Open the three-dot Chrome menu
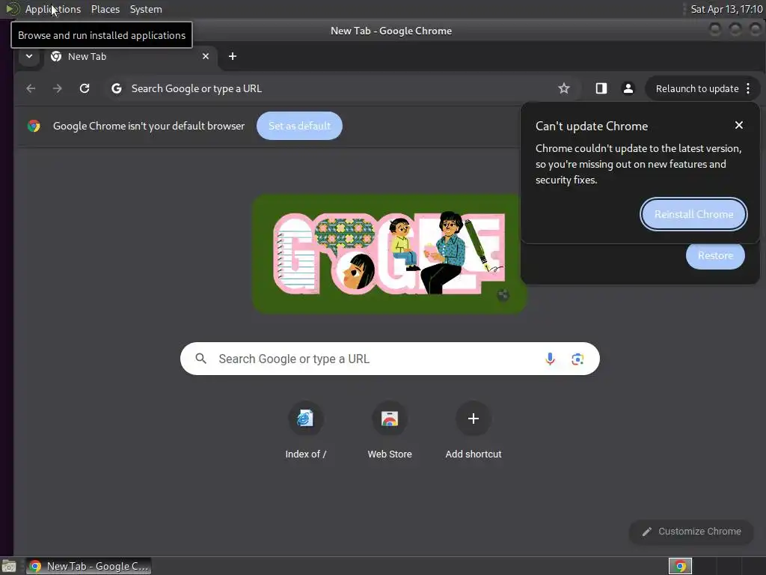Viewport: 766px width, 575px height. click(748, 88)
